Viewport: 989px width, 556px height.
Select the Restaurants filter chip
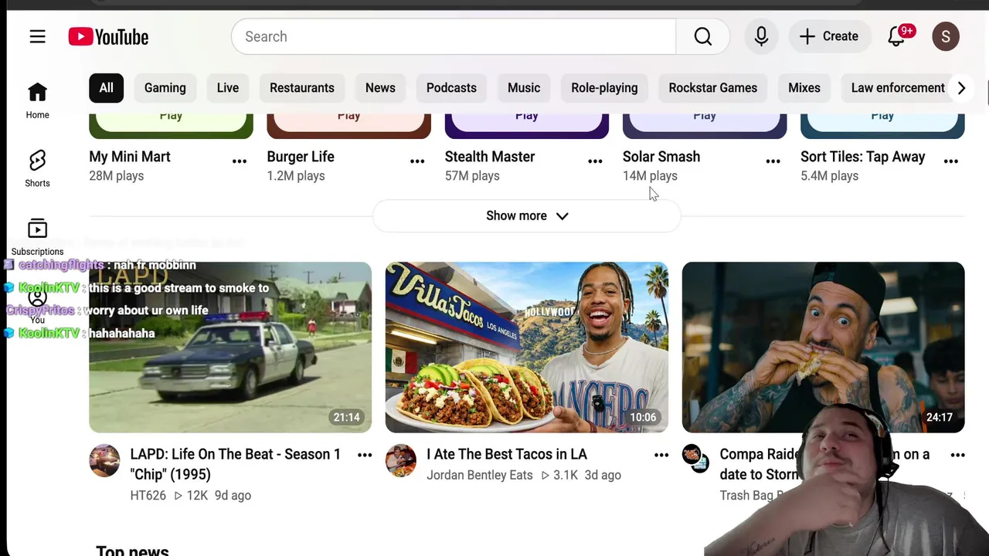(x=302, y=88)
